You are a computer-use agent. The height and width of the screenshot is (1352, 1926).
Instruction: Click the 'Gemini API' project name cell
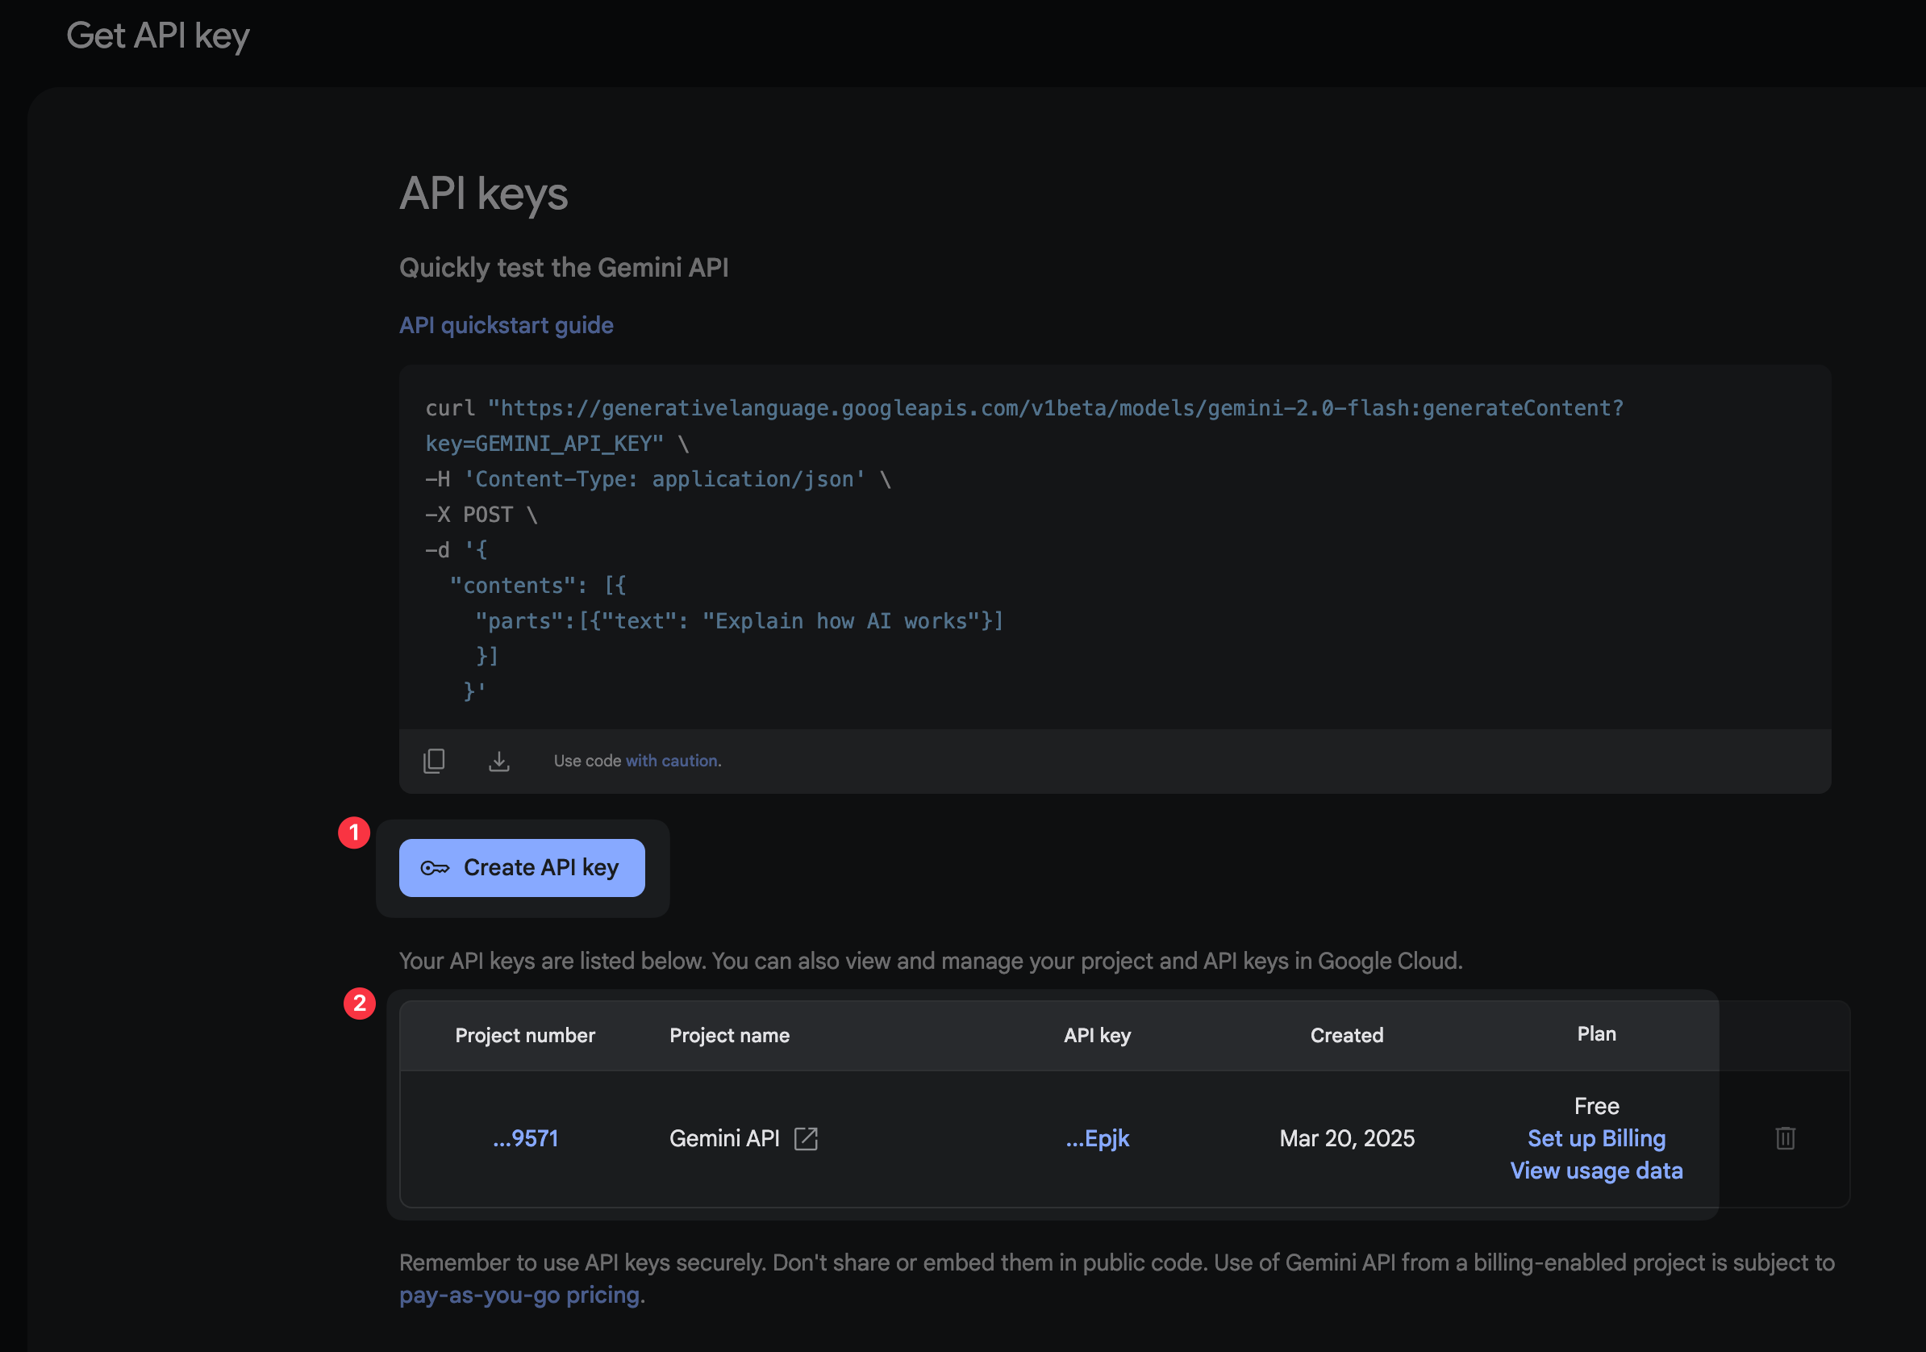(x=725, y=1138)
